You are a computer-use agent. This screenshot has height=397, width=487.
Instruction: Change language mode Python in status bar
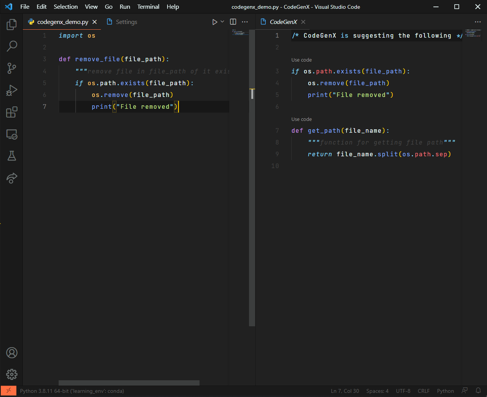coord(445,391)
